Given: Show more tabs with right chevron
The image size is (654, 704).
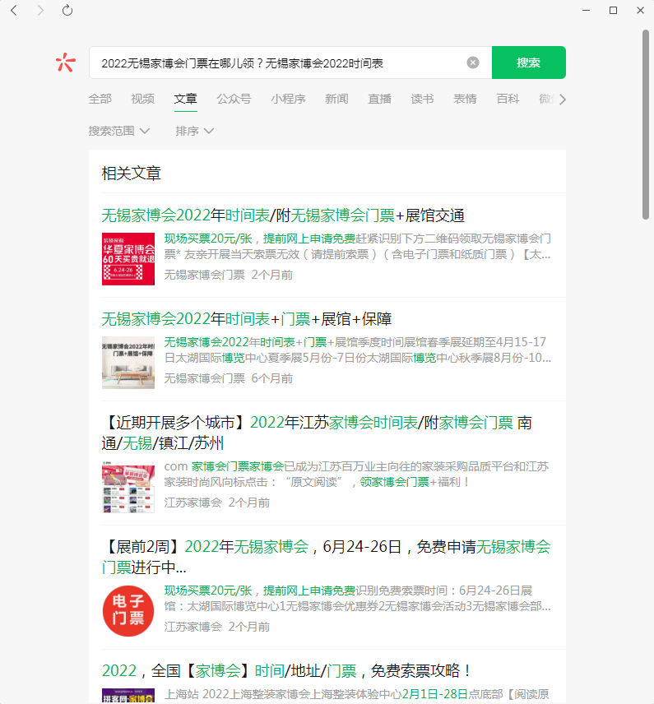Looking at the screenshot, I should (563, 100).
